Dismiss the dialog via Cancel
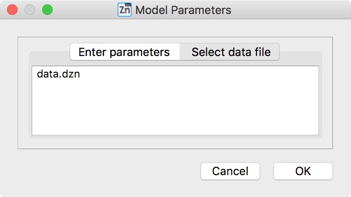This screenshot has width=351, height=197. (x=230, y=171)
